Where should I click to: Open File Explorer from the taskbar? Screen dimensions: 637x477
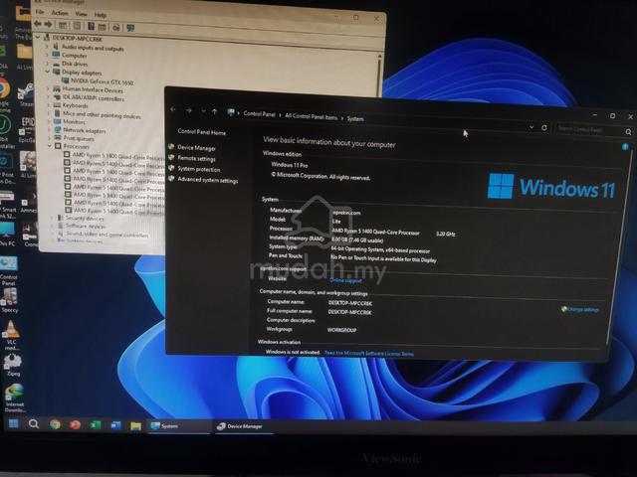(x=135, y=425)
